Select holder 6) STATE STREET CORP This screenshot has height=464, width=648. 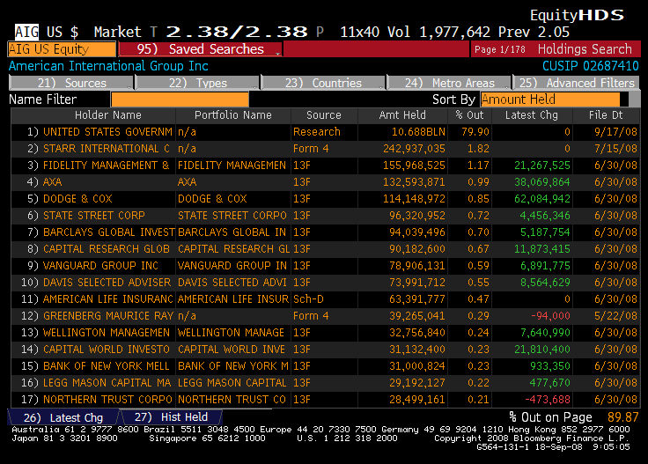coord(86,216)
